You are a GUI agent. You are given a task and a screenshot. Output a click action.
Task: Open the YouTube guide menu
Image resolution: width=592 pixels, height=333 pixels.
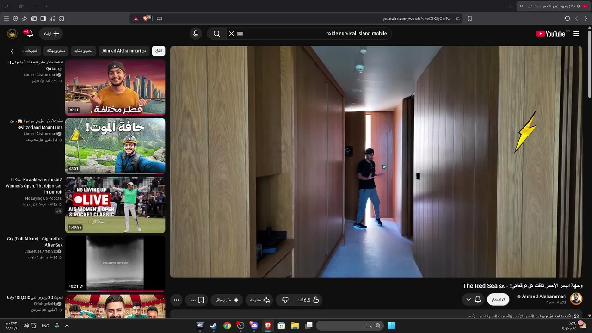point(576,34)
